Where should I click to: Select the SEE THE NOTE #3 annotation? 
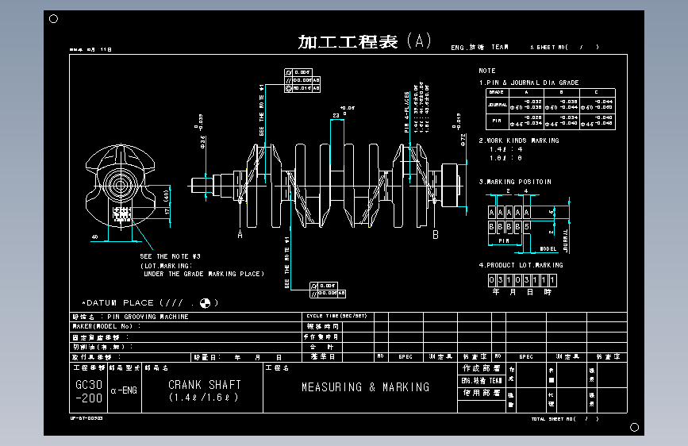pyautogui.click(x=171, y=256)
